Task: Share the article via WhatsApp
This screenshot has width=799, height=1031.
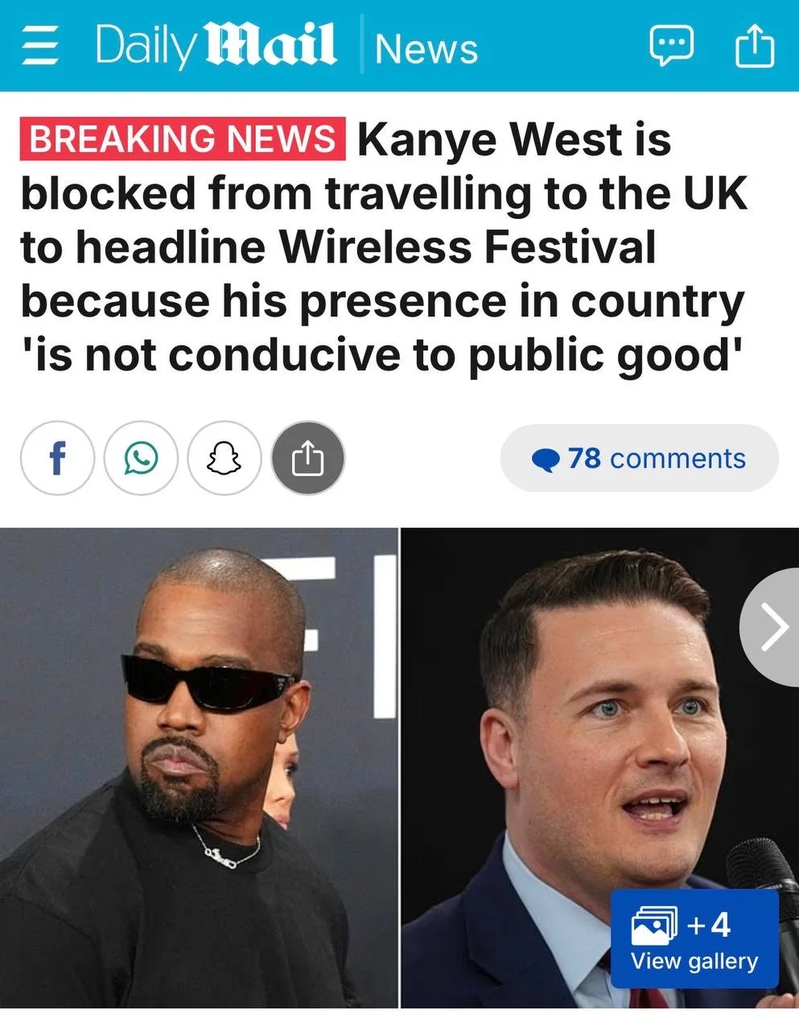Action: 141,458
